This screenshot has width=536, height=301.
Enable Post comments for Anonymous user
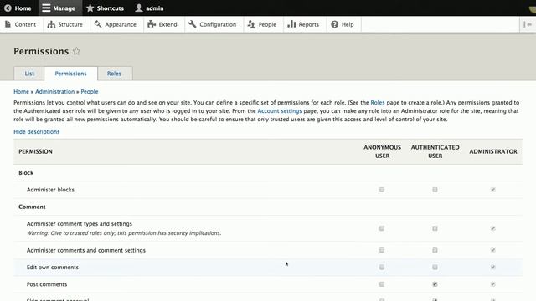coord(382,284)
